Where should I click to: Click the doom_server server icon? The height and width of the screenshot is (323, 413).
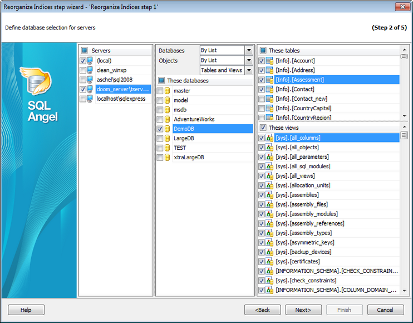pos(90,89)
